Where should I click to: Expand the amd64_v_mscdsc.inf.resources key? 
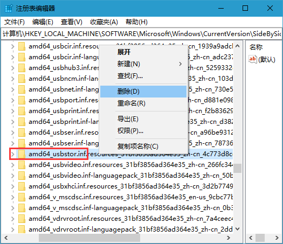[12, 197]
